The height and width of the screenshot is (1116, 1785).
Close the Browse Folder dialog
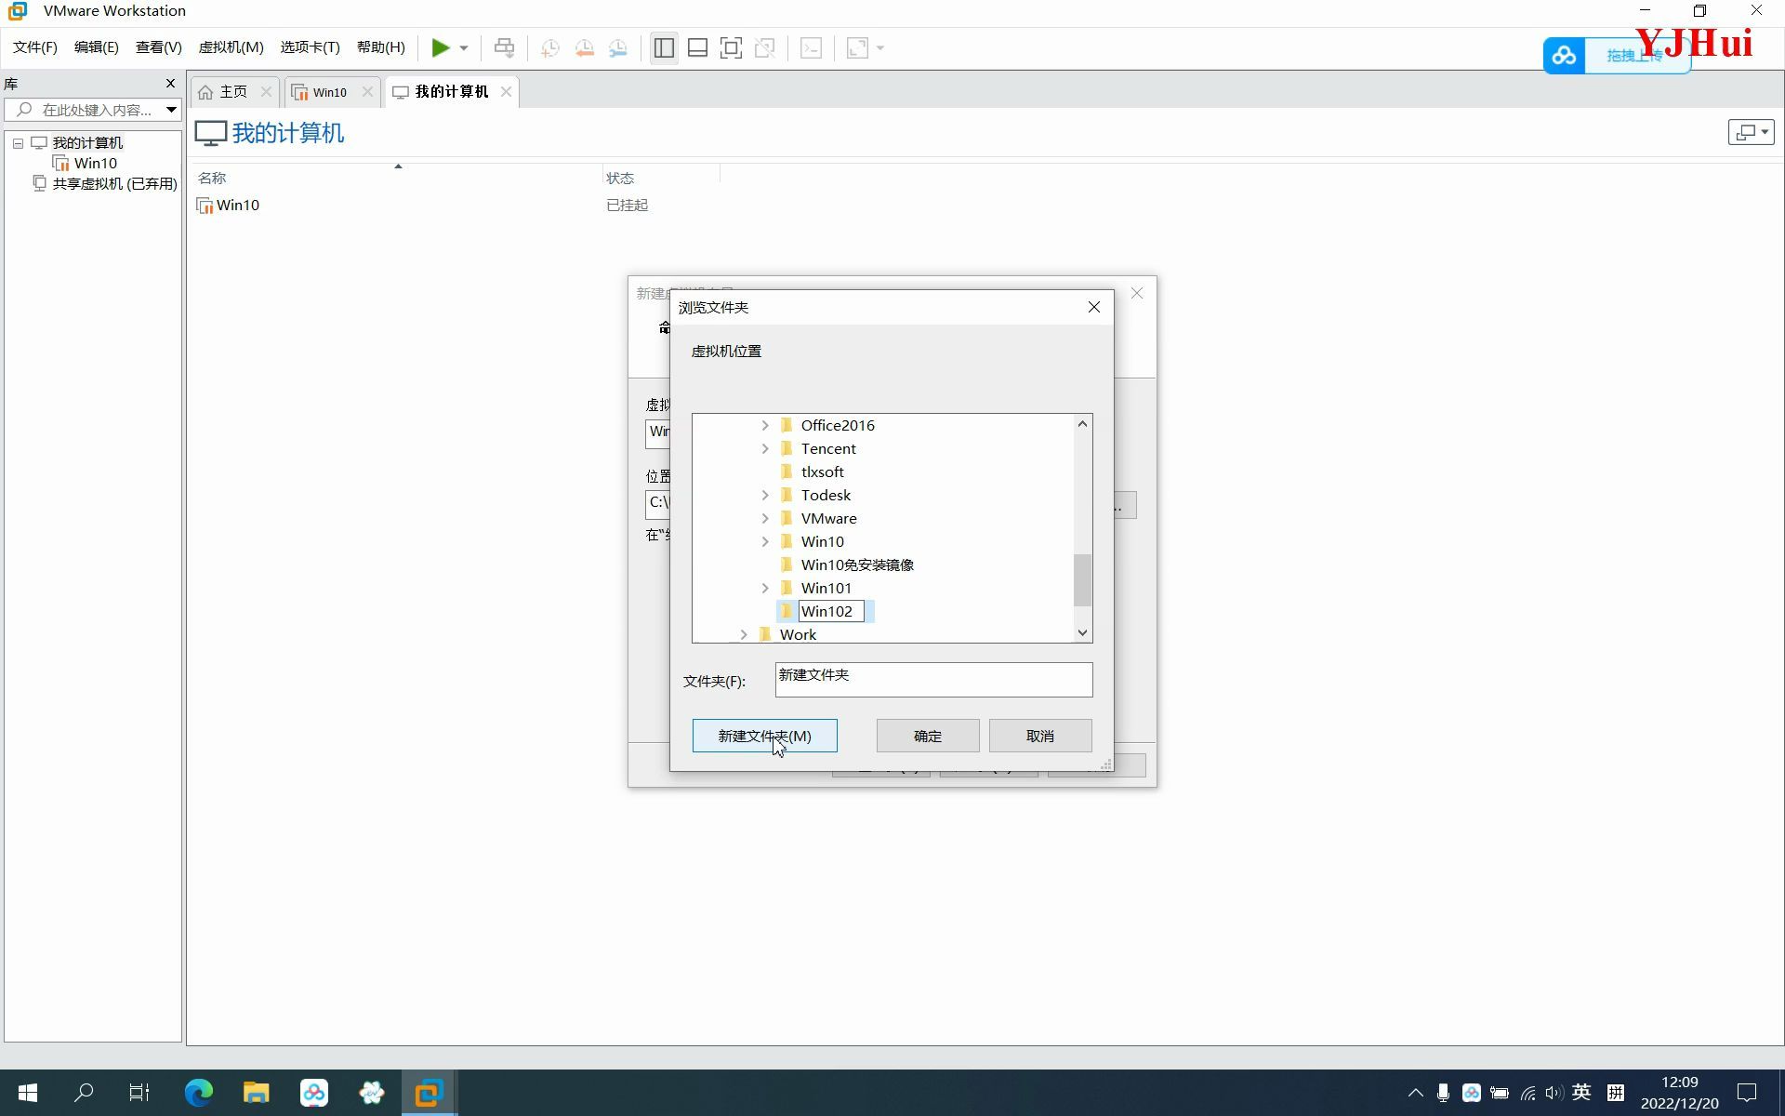click(1094, 307)
